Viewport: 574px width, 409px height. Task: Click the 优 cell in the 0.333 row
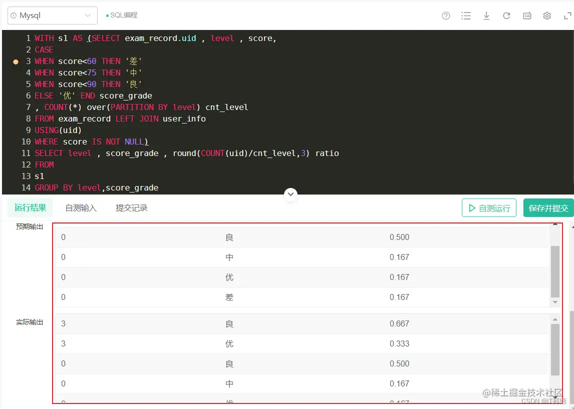[x=229, y=343]
